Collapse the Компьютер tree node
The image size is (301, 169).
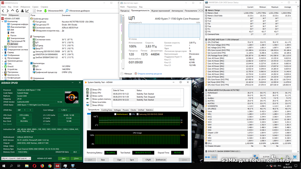pyautogui.click(x=3, y=21)
